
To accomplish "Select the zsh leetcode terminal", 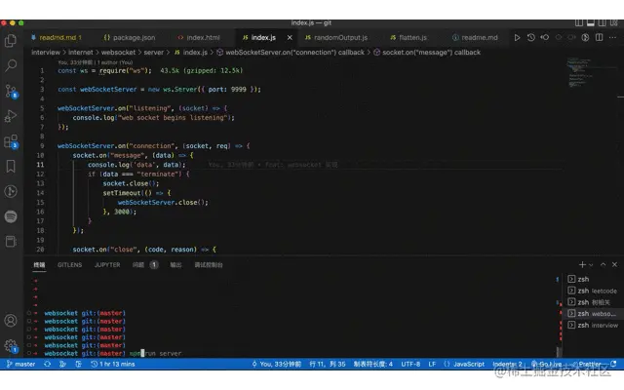I will click(x=593, y=291).
